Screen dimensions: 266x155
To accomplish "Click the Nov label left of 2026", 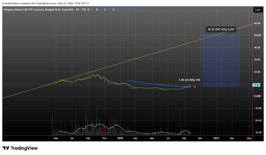I will tap(104, 139).
